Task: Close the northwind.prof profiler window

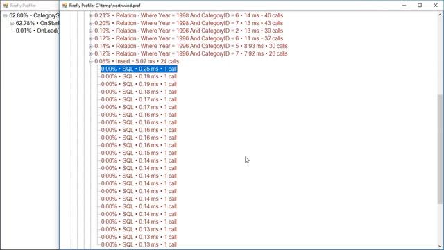Action: pos(436,6)
